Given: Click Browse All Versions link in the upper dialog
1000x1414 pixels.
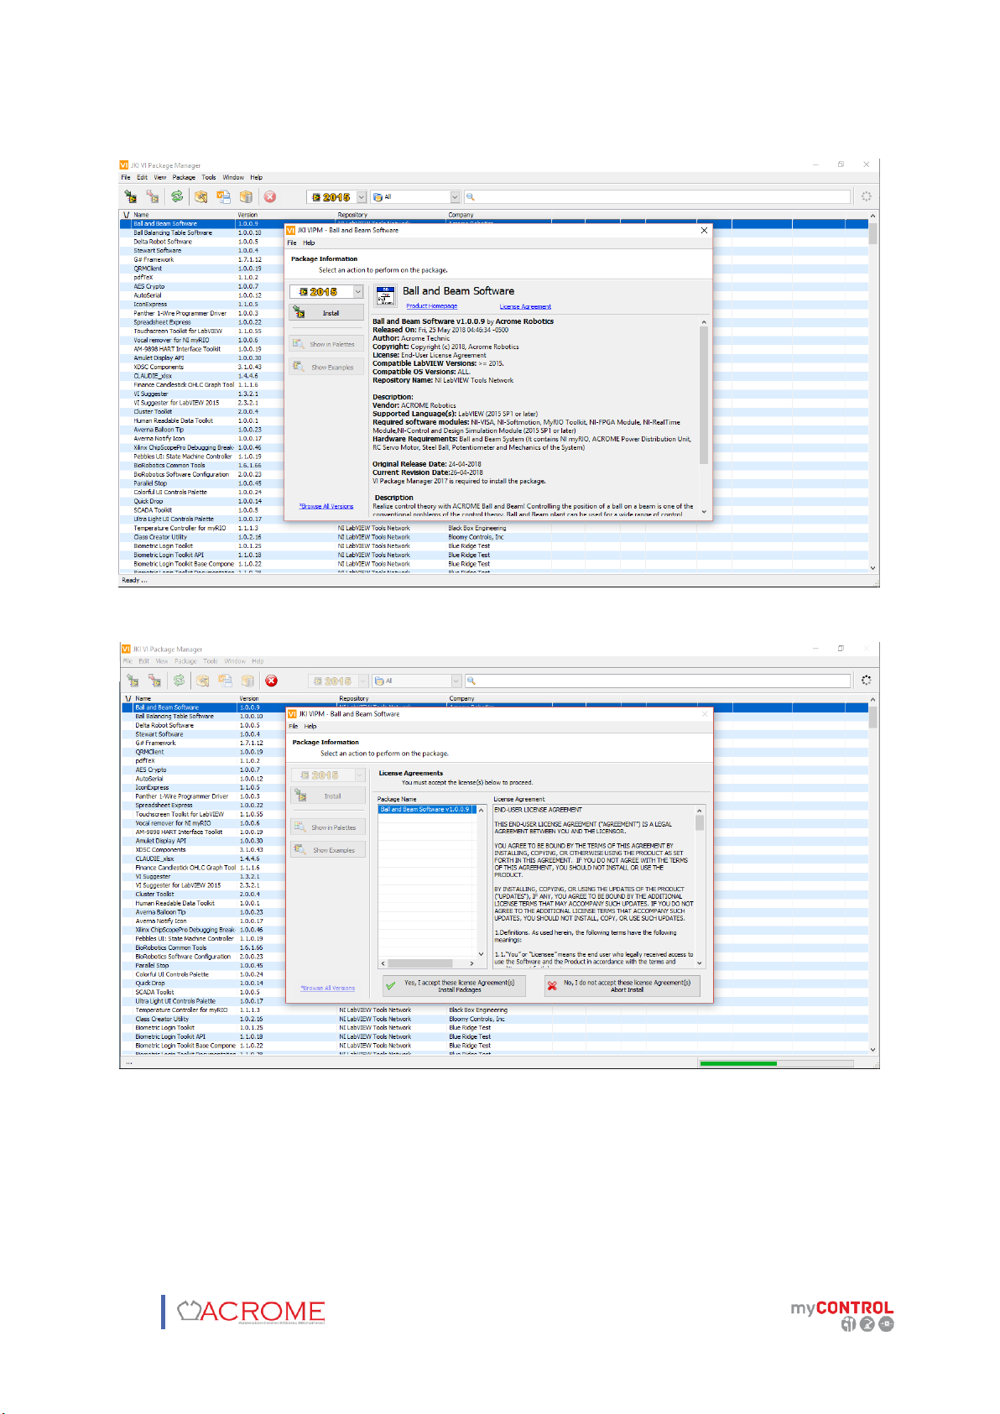Looking at the screenshot, I should click(x=326, y=506).
